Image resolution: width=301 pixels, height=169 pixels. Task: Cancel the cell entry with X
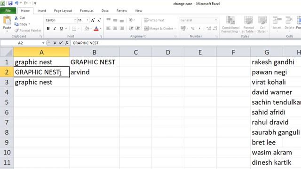coord(55,43)
